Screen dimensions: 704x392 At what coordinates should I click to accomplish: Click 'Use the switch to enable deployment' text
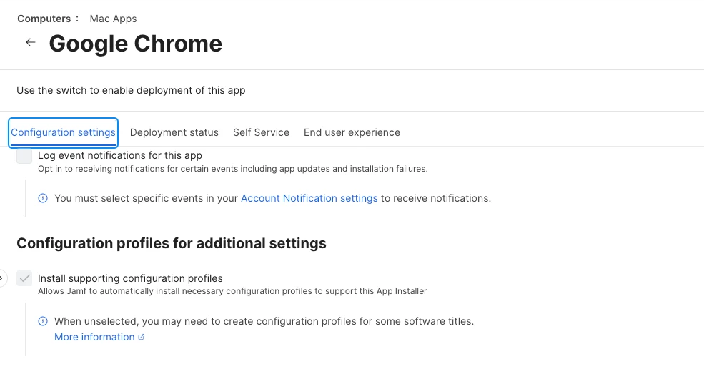point(131,90)
